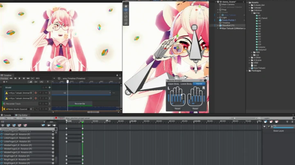Expand the Prop object in Hierarchy
This screenshot has height=165, width=295.
pyautogui.click(x=218, y=10)
